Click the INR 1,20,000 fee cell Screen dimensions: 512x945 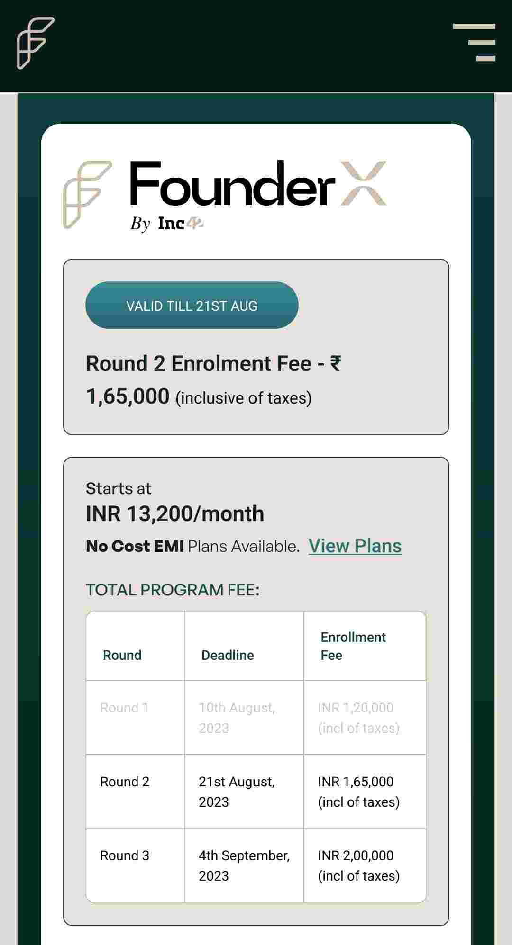(x=358, y=718)
